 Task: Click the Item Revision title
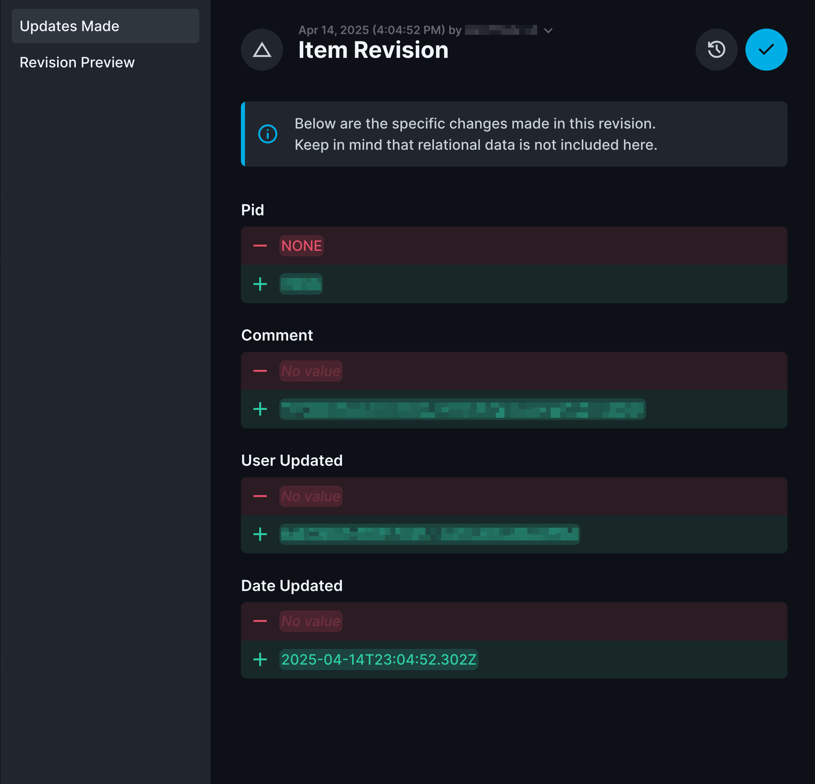373,50
